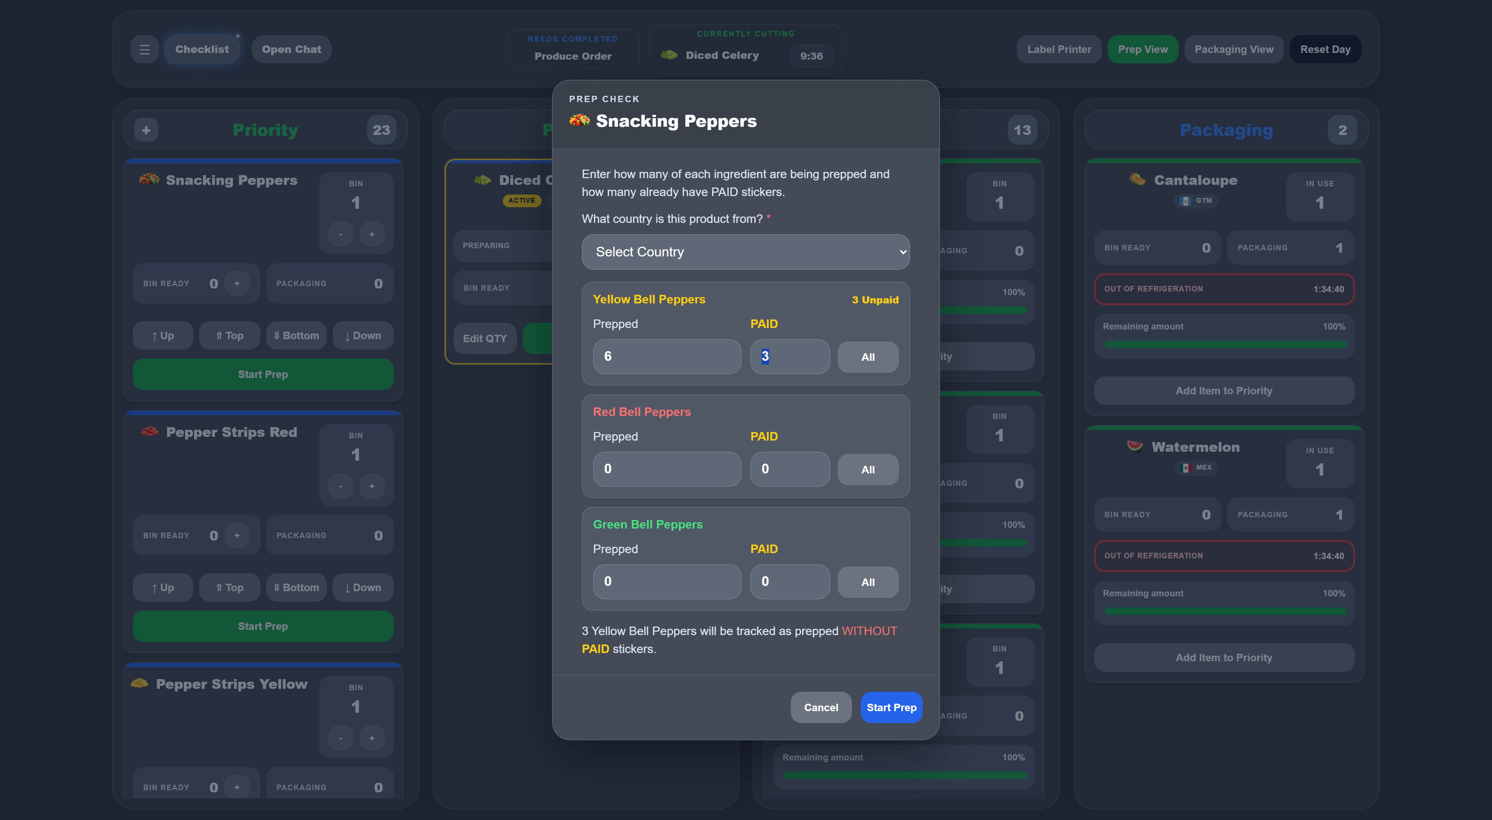Cancel the Prep Check dialog

(821, 707)
